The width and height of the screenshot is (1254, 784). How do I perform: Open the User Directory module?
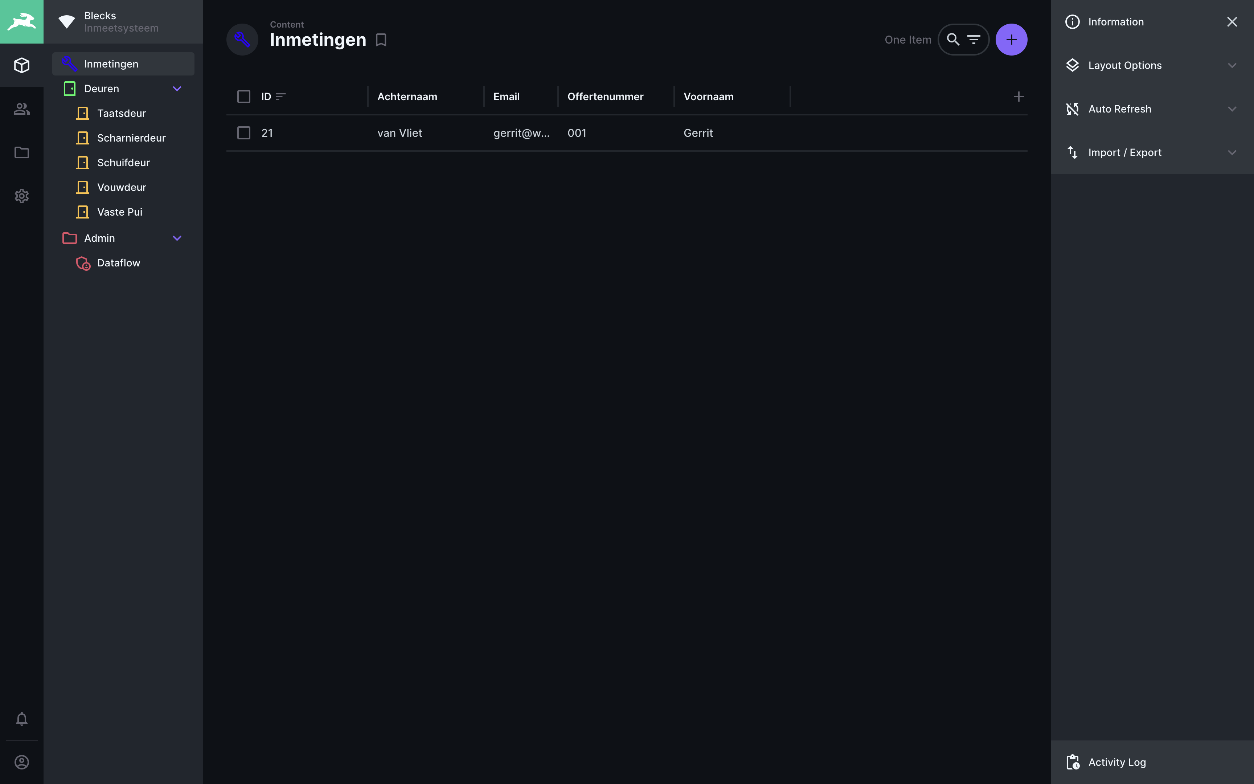coord(22,109)
